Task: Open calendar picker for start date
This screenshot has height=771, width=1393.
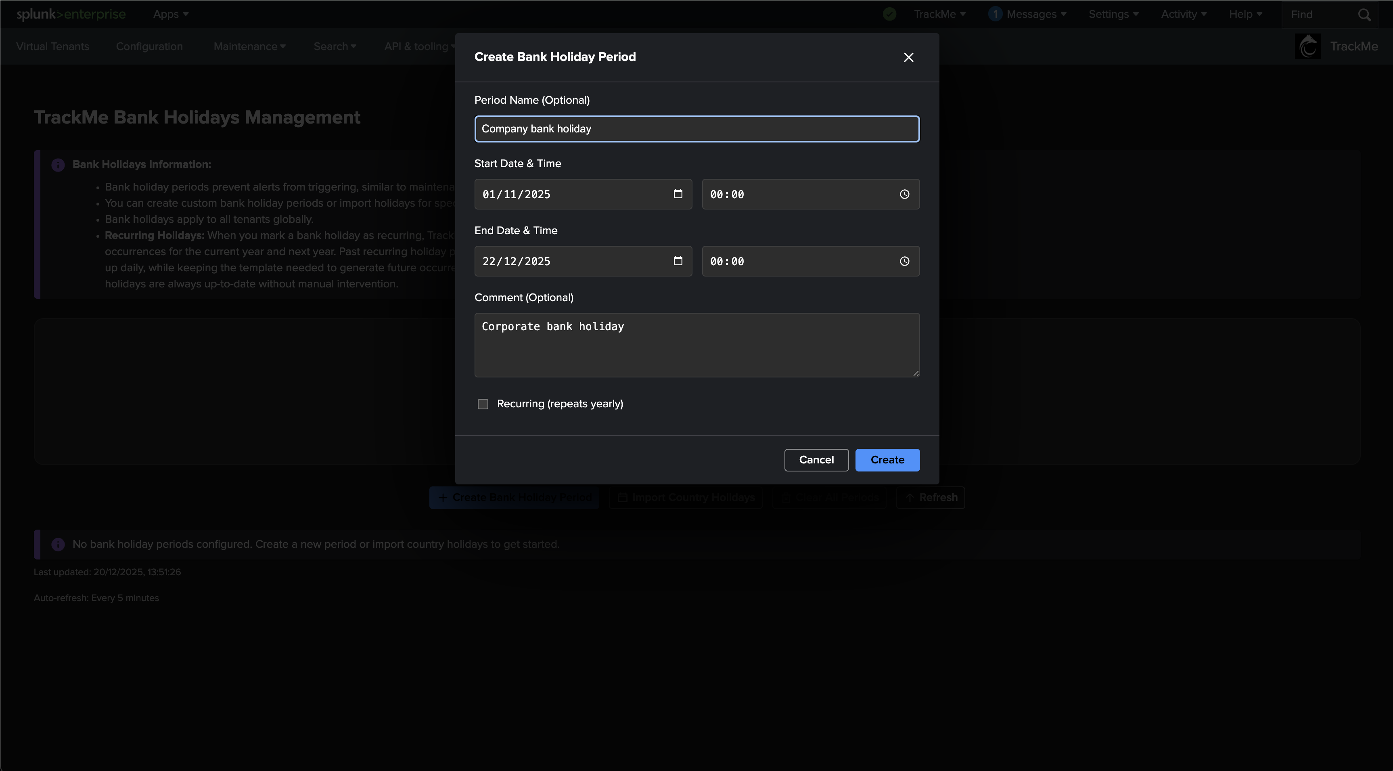Action: coord(678,194)
